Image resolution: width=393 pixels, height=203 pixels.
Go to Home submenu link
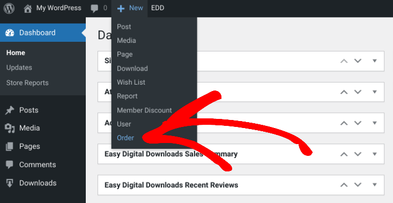pos(16,53)
